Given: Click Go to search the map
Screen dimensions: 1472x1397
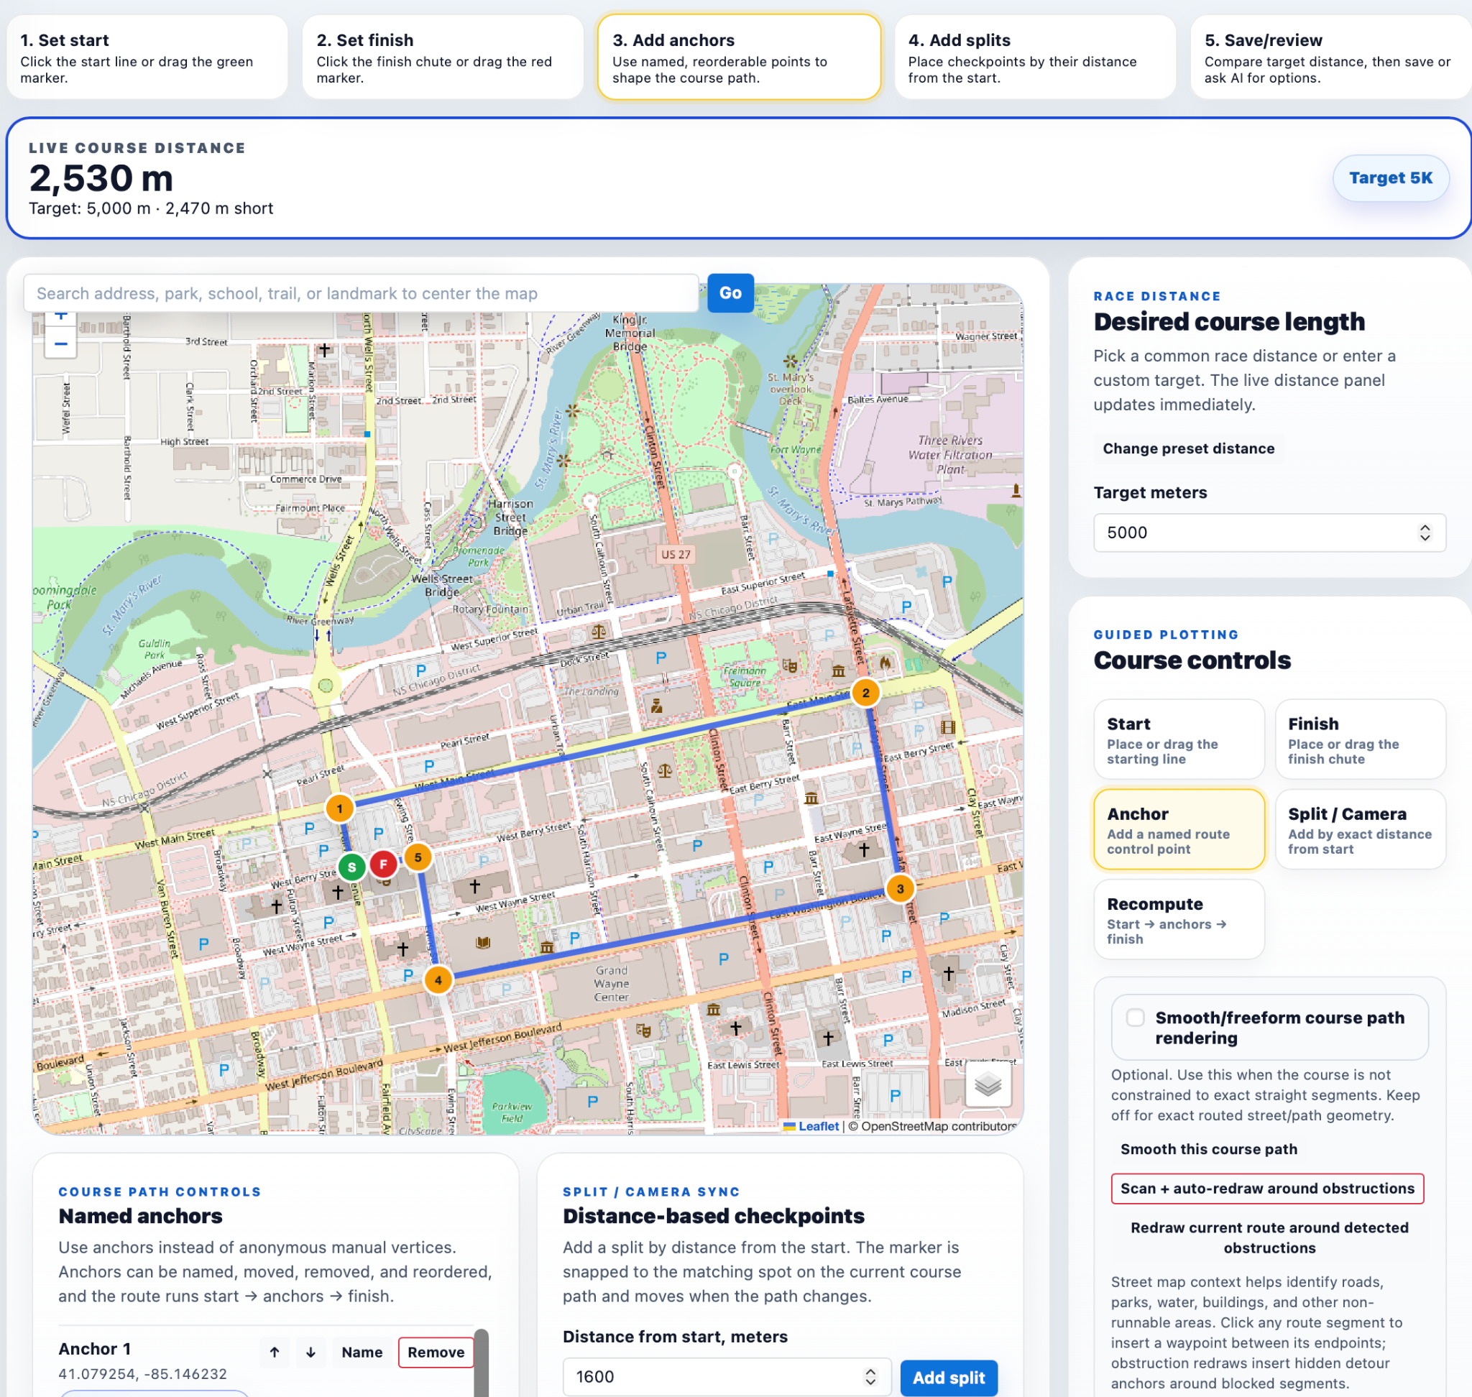Looking at the screenshot, I should [730, 292].
